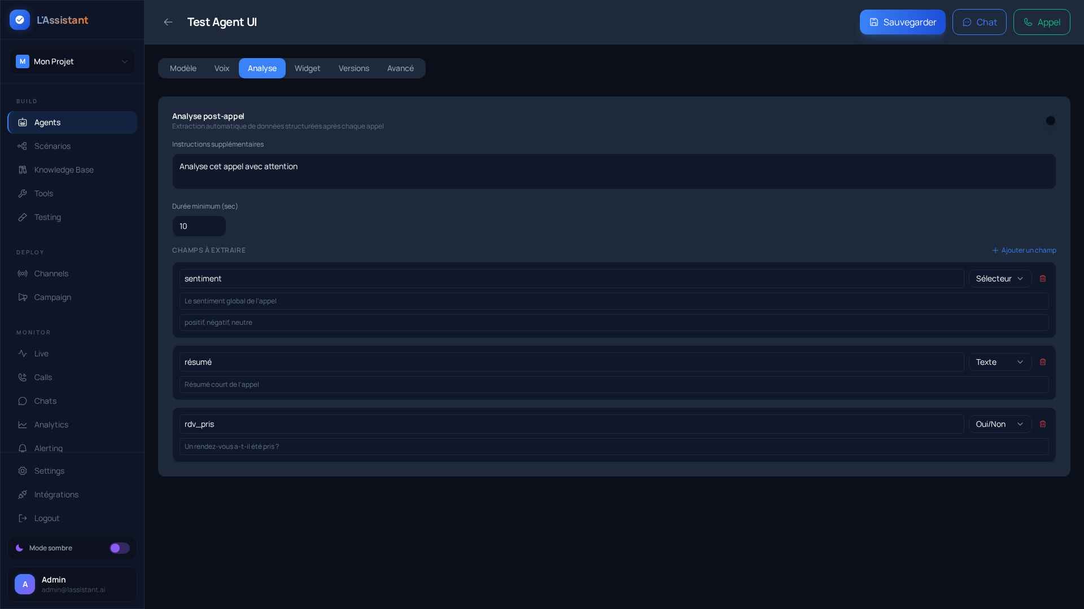Click the Ajouter un champ link
This screenshot has width=1084, height=609.
pyautogui.click(x=1024, y=250)
